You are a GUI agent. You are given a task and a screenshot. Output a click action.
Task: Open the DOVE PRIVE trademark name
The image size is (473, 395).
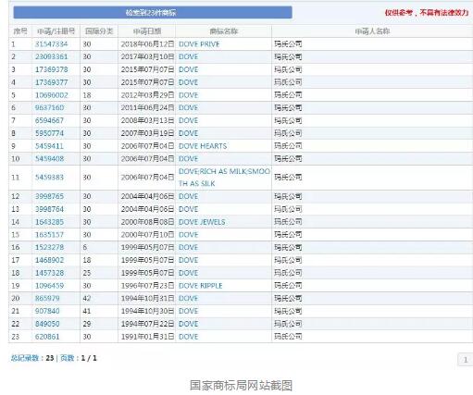[199, 44]
